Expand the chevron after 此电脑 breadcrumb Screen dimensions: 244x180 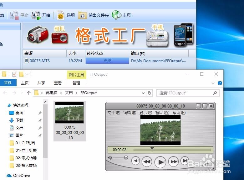click(61, 93)
